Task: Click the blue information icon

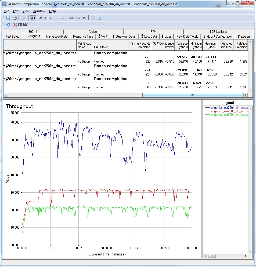Action: pyautogui.click(x=8, y=25)
